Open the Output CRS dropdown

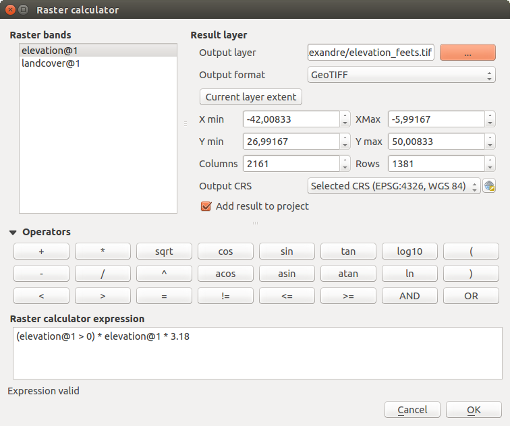394,186
